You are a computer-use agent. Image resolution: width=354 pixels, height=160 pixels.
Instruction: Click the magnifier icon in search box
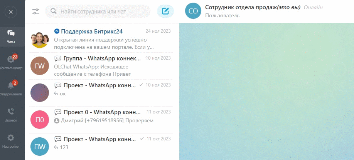click(54, 12)
